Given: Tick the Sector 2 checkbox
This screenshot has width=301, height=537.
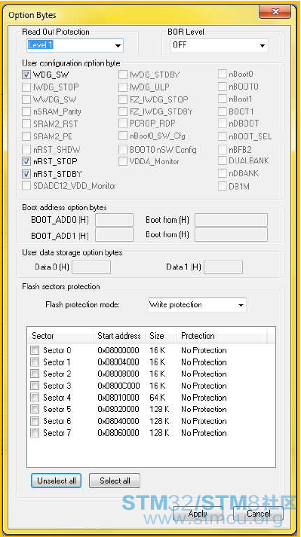Looking at the screenshot, I should (x=35, y=374).
